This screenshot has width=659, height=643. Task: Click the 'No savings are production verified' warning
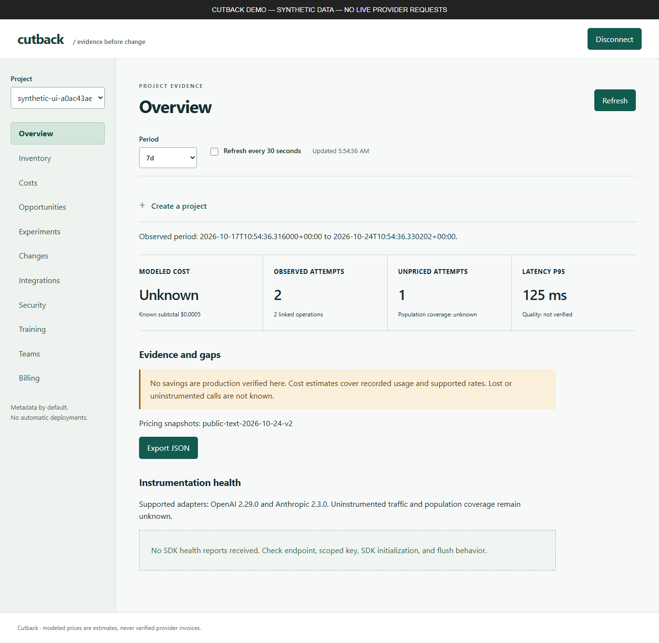tap(347, 389)
